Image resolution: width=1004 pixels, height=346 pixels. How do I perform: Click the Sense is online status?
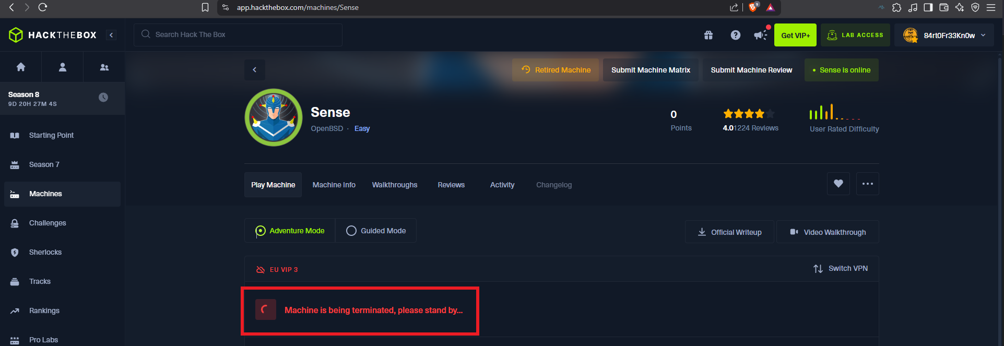coord(842,70)
